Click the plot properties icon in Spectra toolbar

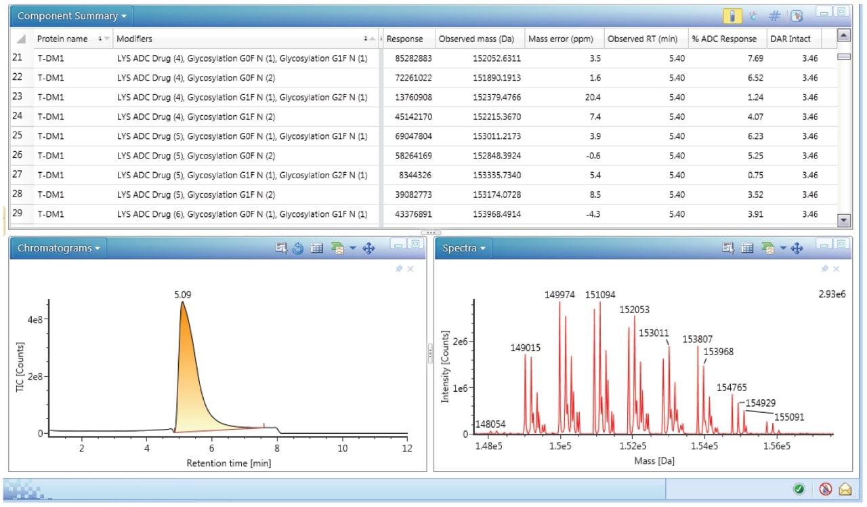728,248
